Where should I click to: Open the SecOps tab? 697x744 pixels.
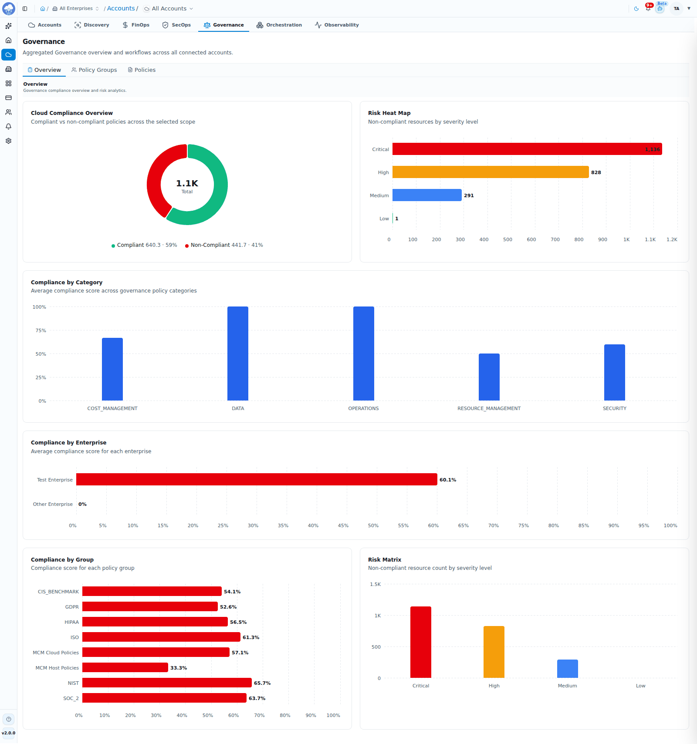pos(176,25)
